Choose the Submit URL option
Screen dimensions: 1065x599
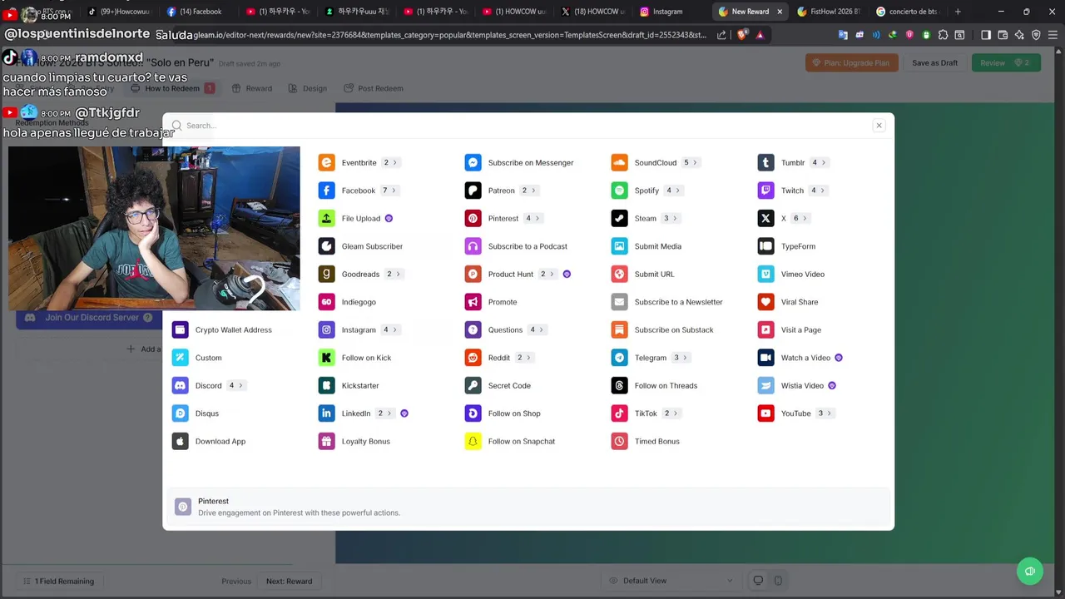point(642,275)
